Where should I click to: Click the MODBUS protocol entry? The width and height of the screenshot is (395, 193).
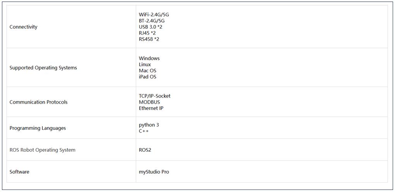(149, 102)
